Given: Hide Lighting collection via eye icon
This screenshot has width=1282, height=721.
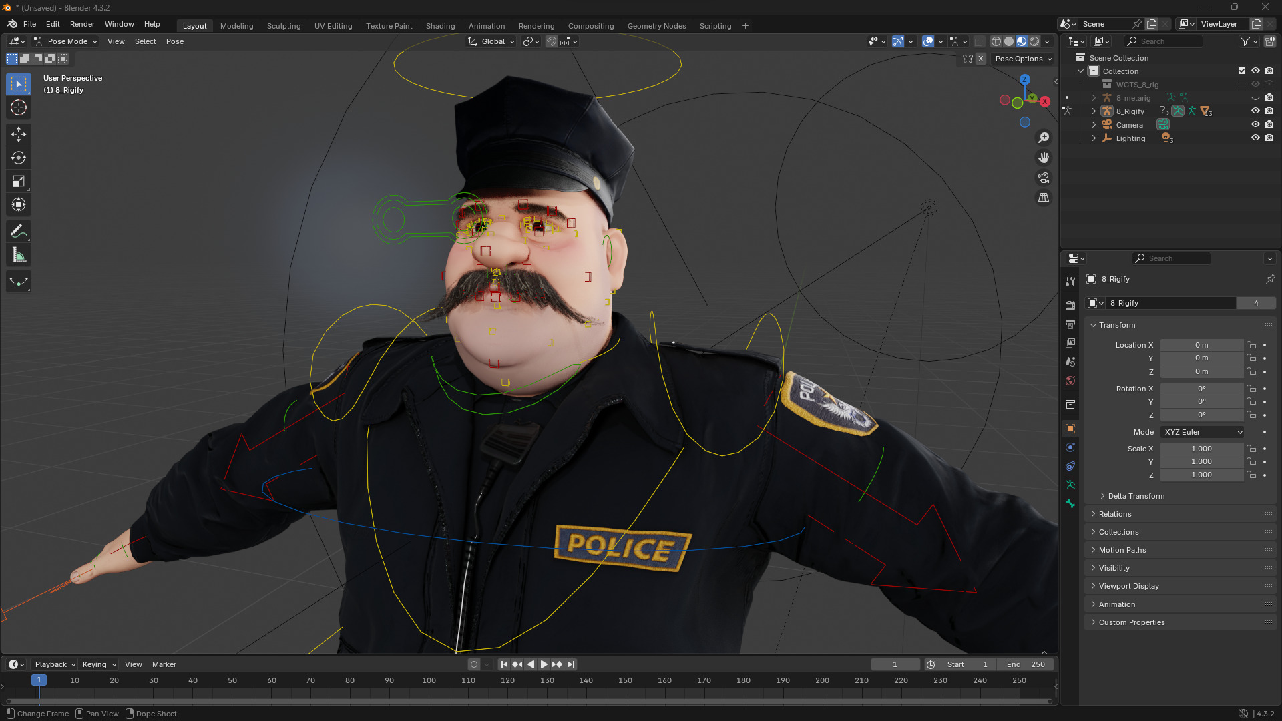Looking at the screenshot, I should click(x=1255, y=138).
